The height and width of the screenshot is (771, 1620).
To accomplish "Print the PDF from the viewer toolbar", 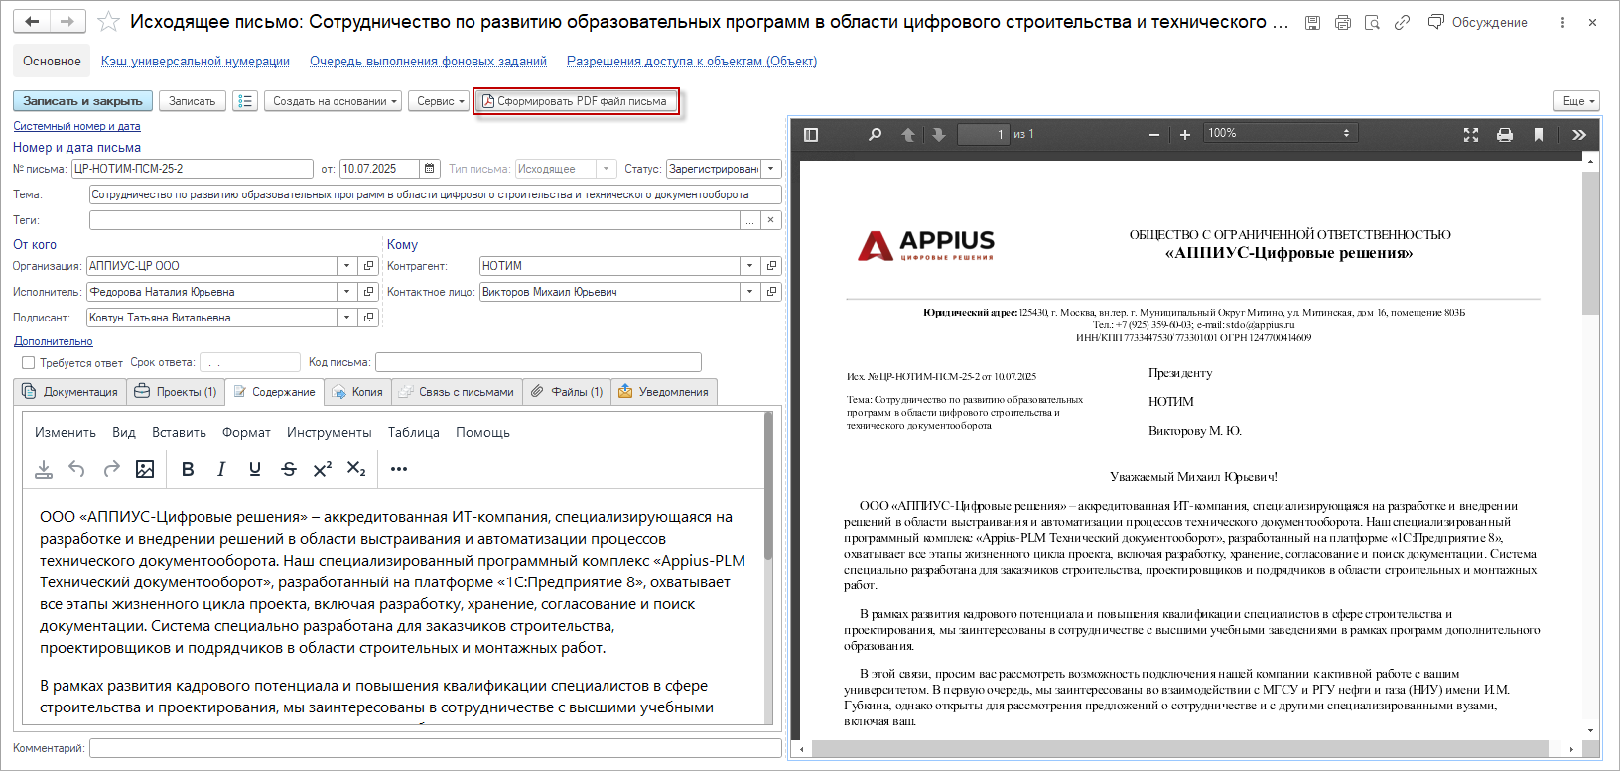I will pos(1505,134).
